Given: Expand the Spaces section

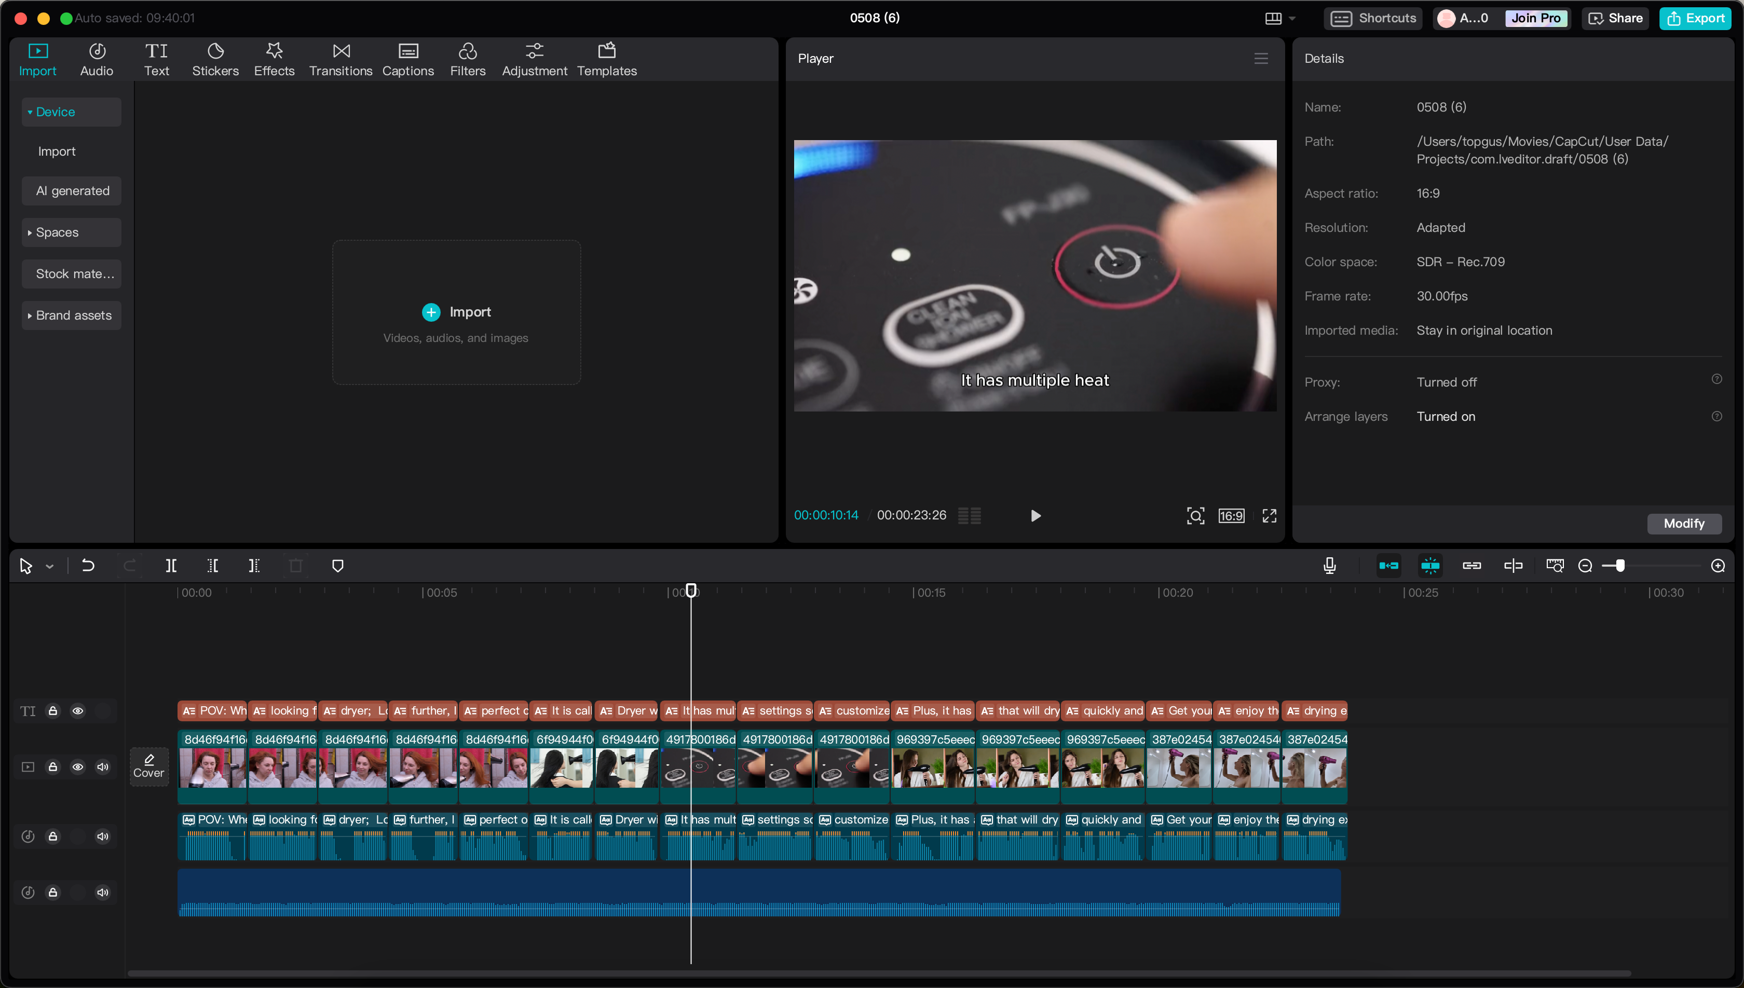Looking at the screenshot, I should point(71,232).
